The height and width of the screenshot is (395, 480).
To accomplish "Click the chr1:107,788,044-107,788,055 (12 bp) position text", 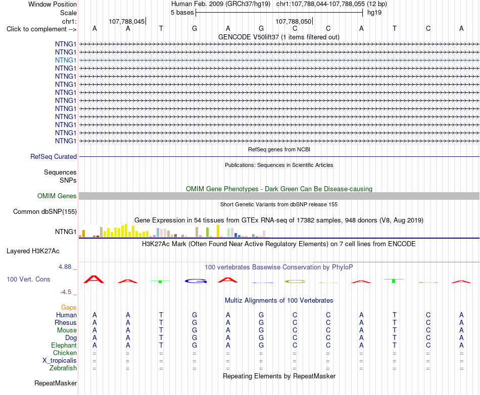I will [331, 4].
